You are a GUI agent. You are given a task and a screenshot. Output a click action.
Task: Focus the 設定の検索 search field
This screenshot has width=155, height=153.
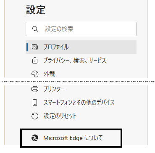coord(81,29)
